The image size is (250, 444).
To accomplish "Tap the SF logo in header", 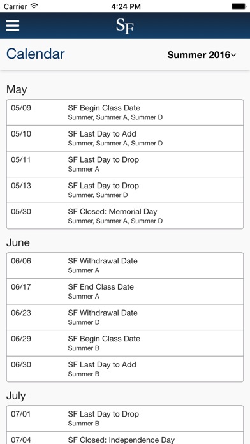I will (125, 26).
